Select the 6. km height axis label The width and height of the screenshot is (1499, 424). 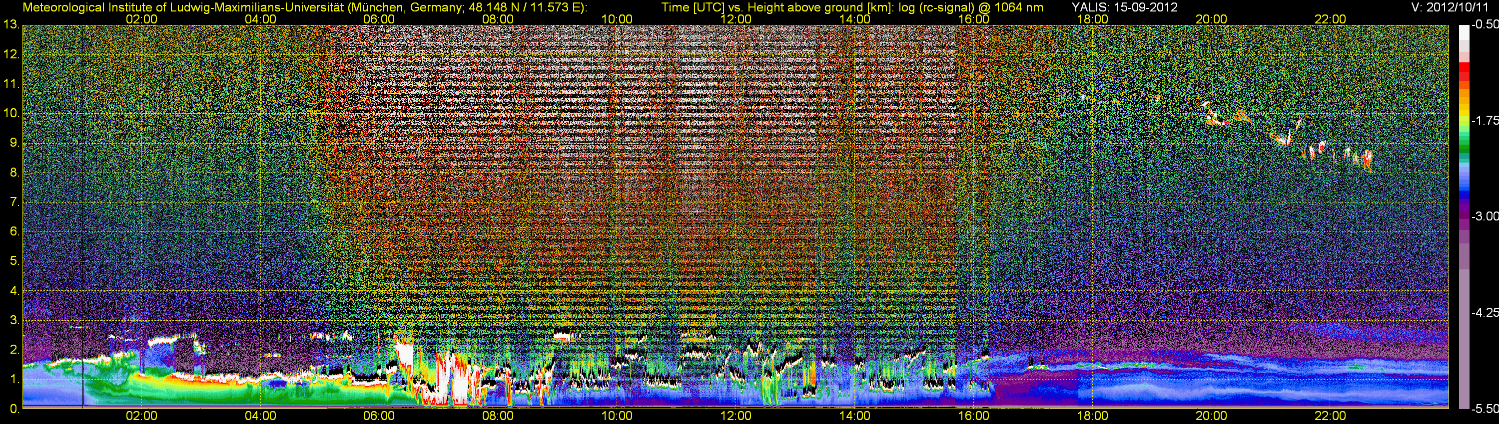pos(14,232)
